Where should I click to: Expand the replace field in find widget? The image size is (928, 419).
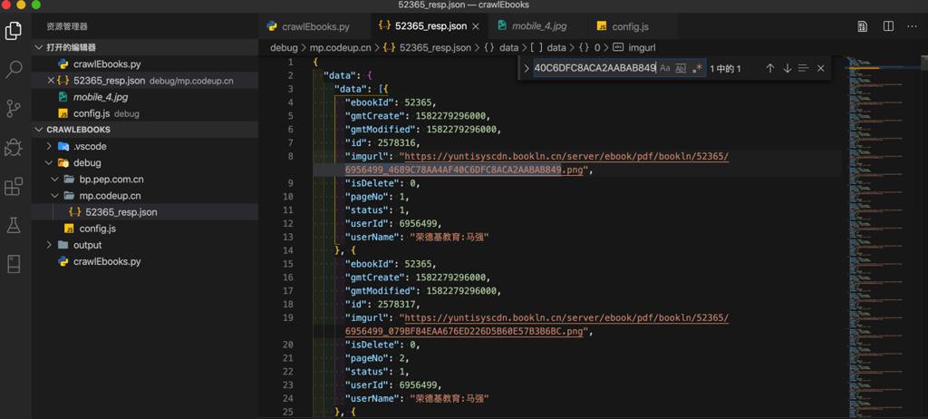527,68
